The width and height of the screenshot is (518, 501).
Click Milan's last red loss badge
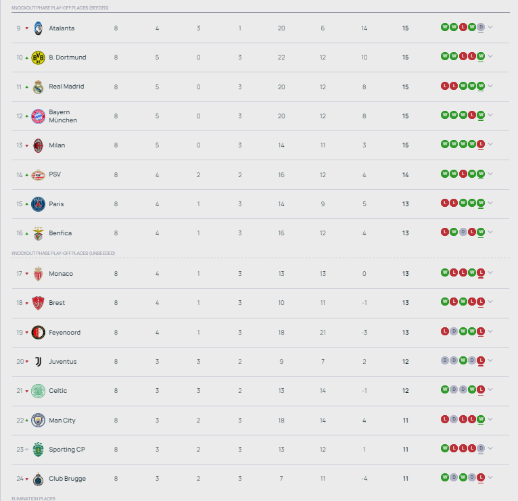[x=481, y=145]
